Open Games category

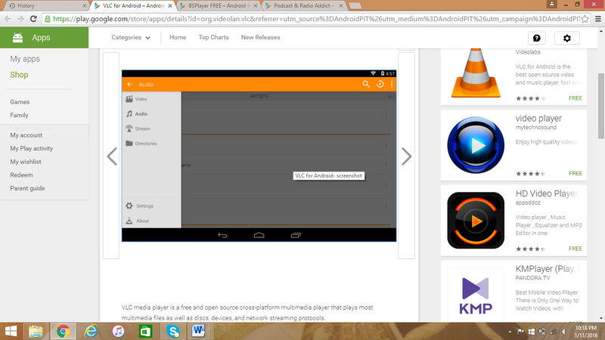coord(20,102)
